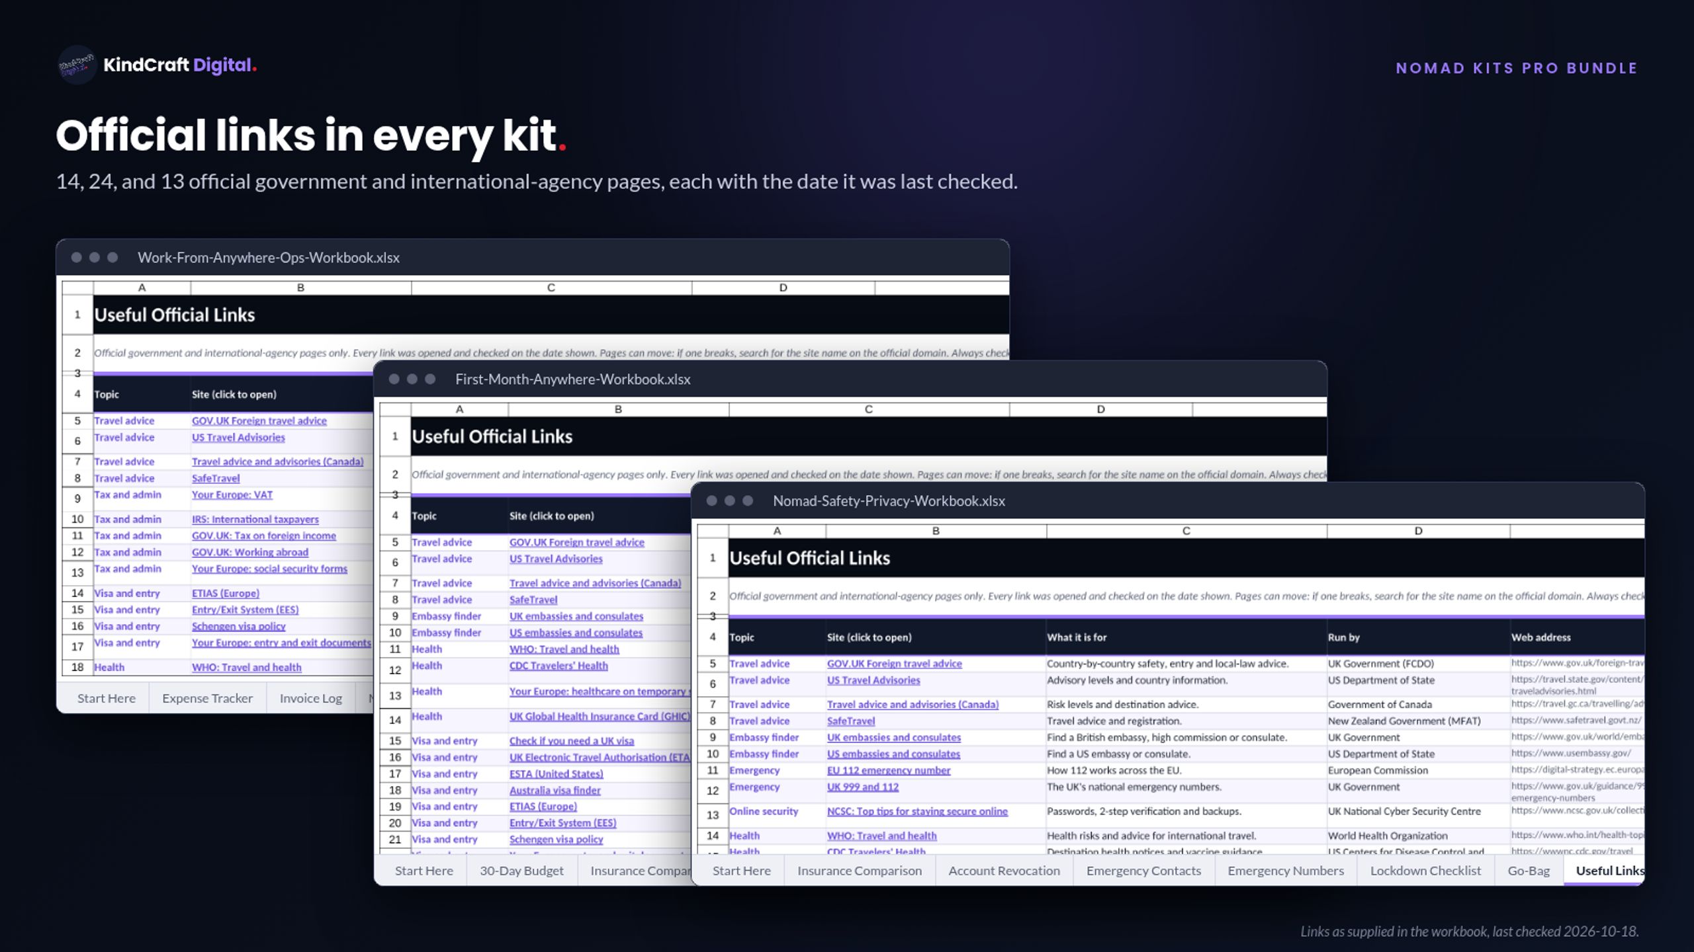The image size is (1694, 952).
Task: Open UK 999 and 112 link
Action: pyautogui.click(x=863, y=787)
